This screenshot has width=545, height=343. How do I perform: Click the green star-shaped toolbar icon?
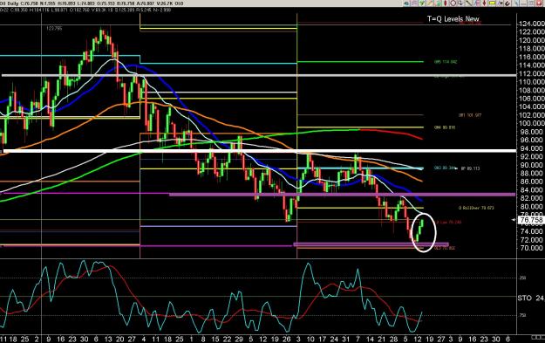[422, 3]
